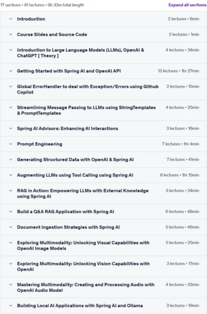Expand chevron beside Getting Started with Spring AI
Image resolution: width=207 pixels, height=314 pixels.
(x=11, y=71)
